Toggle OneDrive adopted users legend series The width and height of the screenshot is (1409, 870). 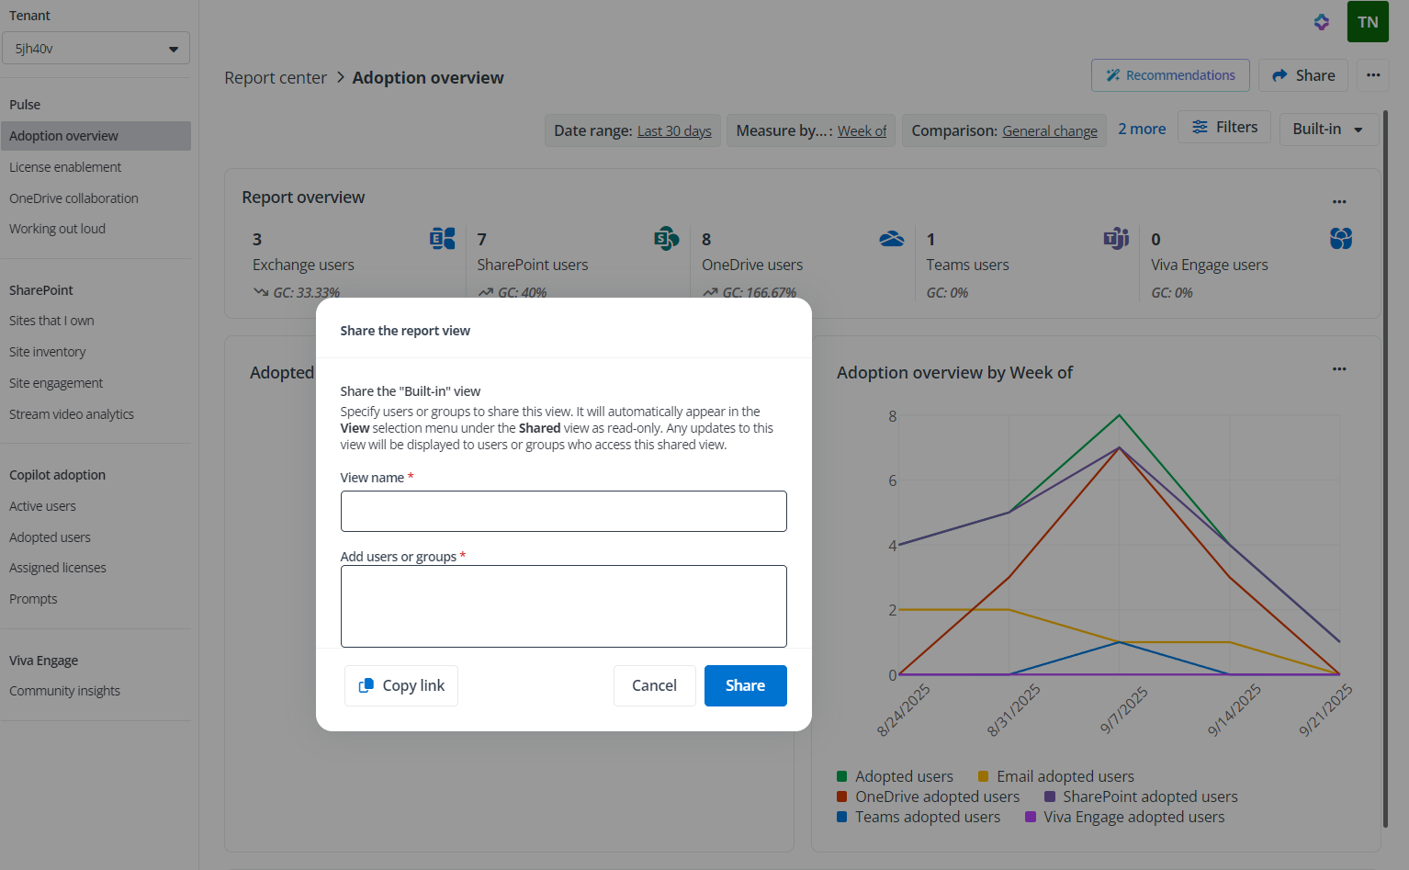pyautogui.click(x=928, y=797)
